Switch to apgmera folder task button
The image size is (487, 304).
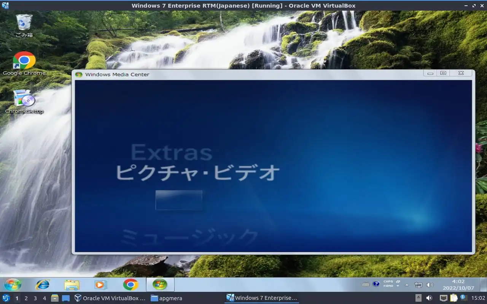167,298
